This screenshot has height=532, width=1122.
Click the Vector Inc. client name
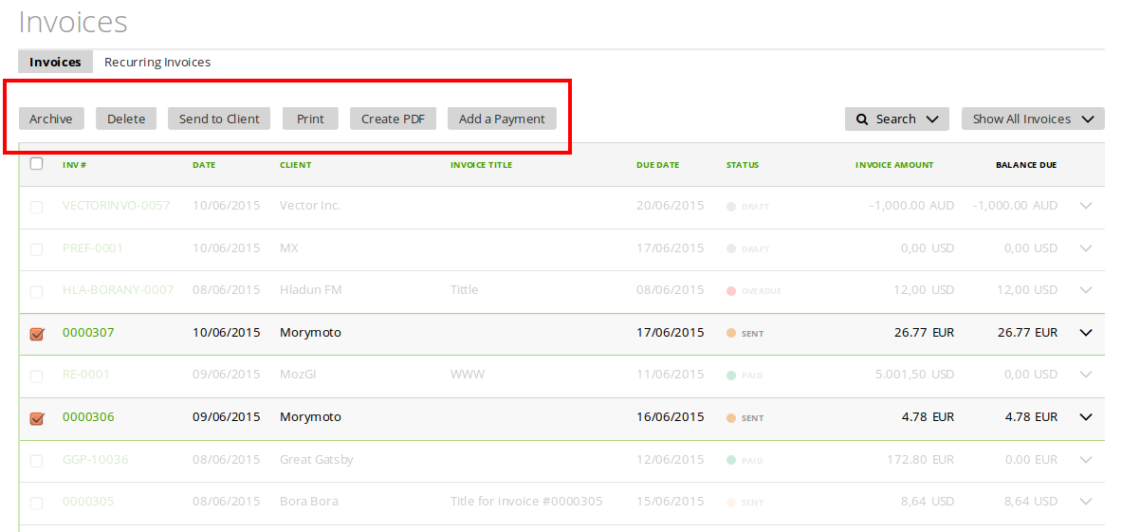310,205
